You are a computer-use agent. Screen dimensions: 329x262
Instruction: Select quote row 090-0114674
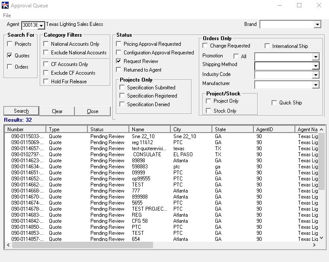click(x=161, y=203)
